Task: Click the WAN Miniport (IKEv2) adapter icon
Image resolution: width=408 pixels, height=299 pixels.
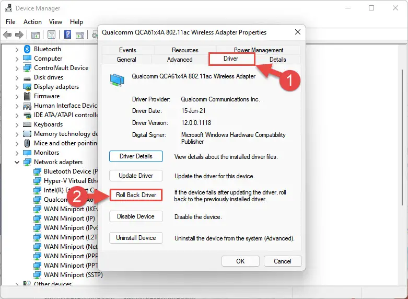Action: [37, 209]
